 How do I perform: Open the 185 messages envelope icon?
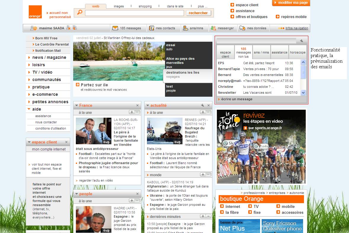click(115, 28)
